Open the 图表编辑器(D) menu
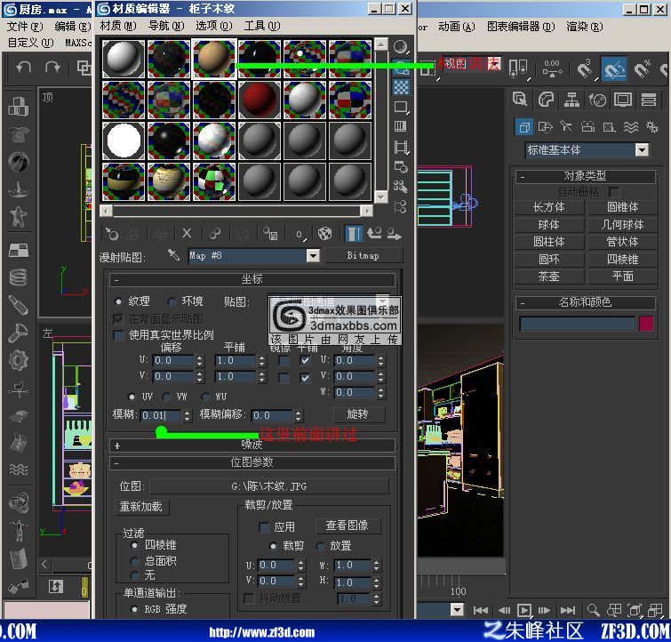671x642 pixels. coord(521,27)
